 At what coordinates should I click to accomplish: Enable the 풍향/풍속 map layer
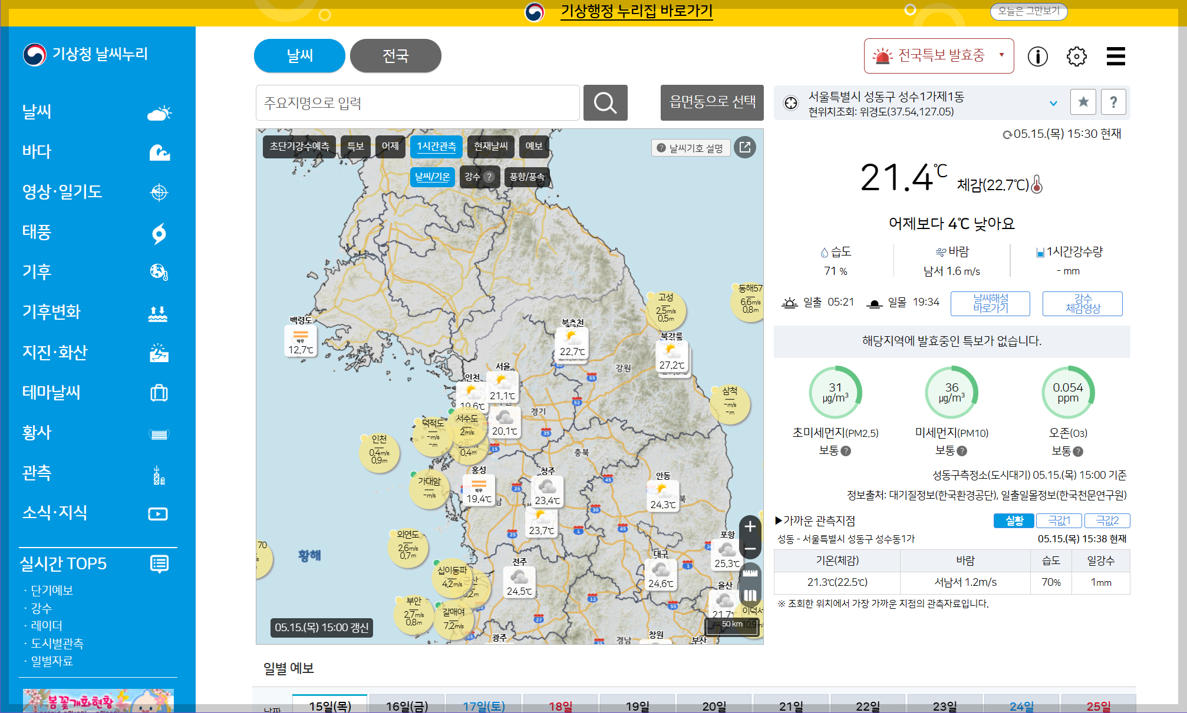pos(526,177)
